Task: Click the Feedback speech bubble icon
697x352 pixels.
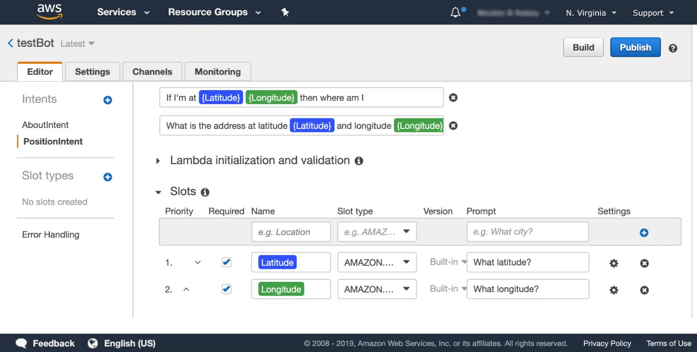Action: click(x=20, y=343)
